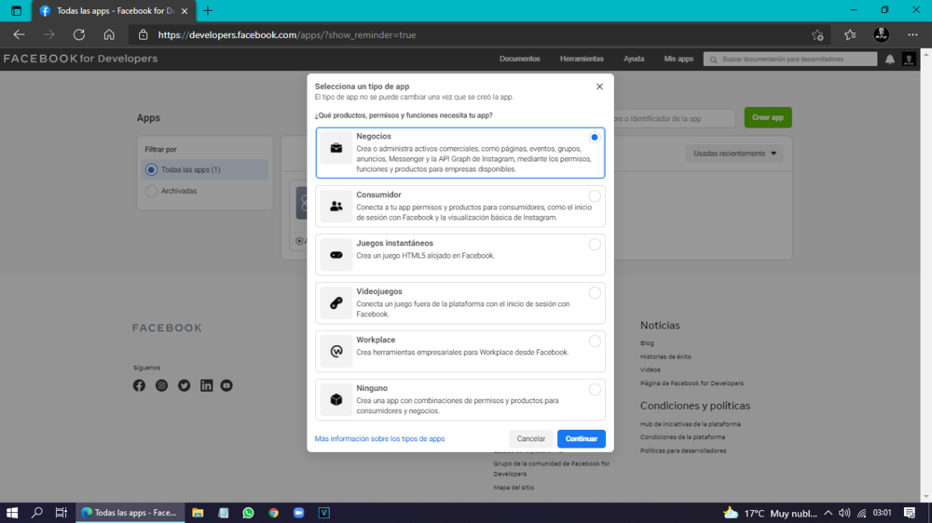Click the Negocios briefcase icon
The height and width of the screenshot is (523, 932).
pyautogui.click(x=336, y=148)
